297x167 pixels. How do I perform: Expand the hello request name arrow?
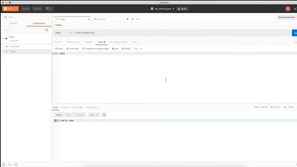pyautogui.click(x=55, y=25)
